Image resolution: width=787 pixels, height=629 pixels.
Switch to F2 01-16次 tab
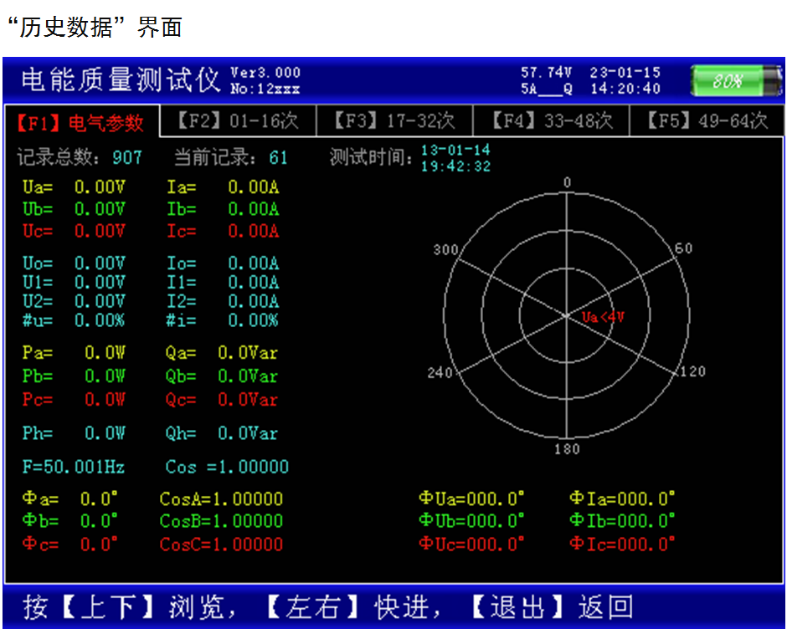point(237,121)
